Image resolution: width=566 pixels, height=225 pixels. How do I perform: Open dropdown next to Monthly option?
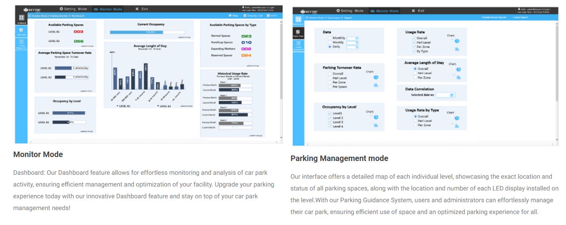(x=352, y=38)
